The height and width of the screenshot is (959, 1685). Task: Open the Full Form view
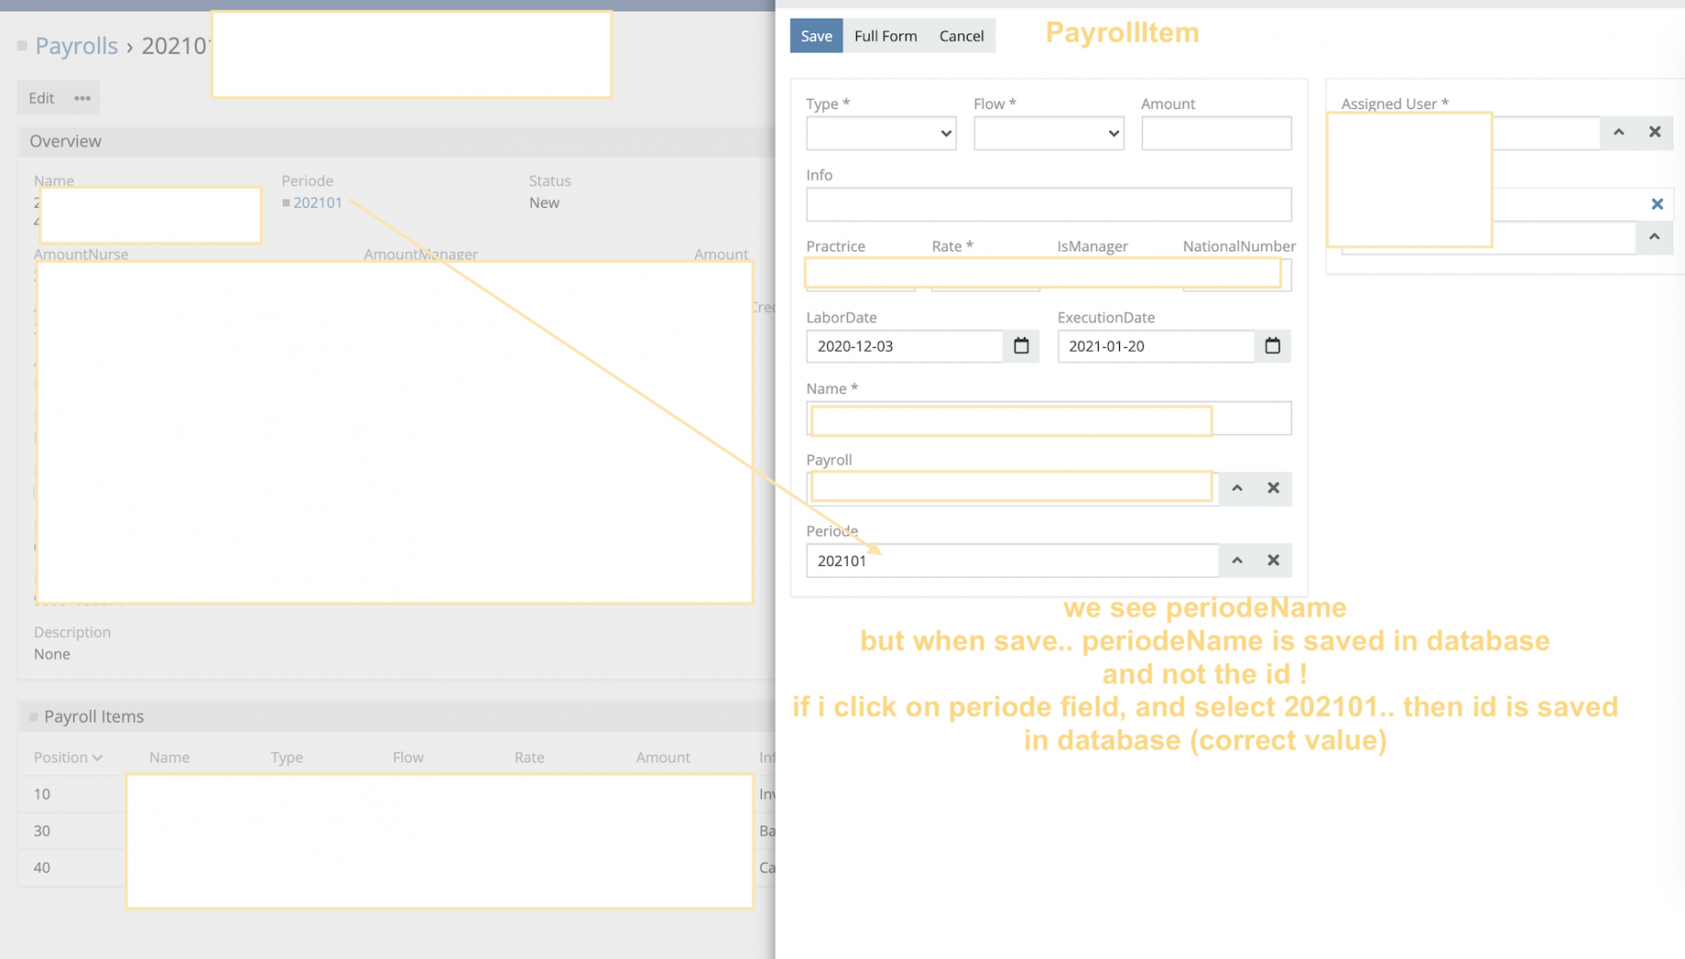[x=885, y=36]
